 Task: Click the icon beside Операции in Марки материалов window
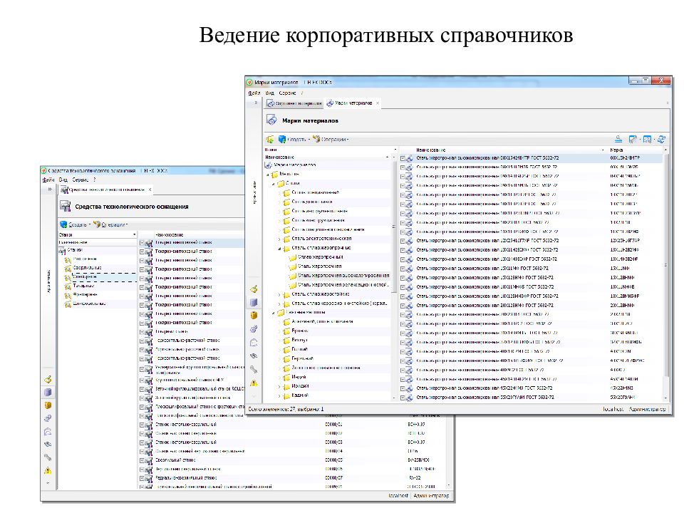pos(316,139)
